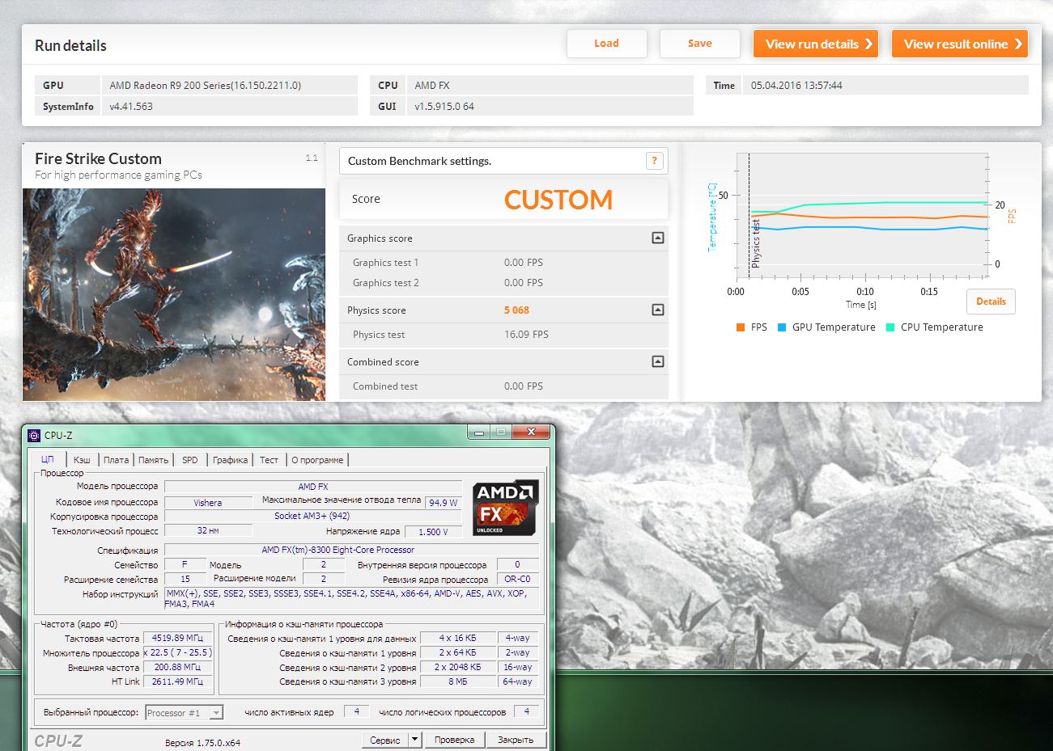Click the Physics score value '5 068'
The width and height of the screenshot is (1053, 751).
point(516,310)
